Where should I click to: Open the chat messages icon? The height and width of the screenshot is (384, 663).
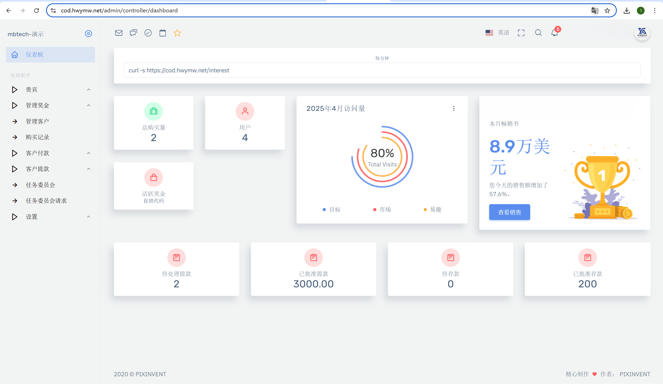coord(133,33)
